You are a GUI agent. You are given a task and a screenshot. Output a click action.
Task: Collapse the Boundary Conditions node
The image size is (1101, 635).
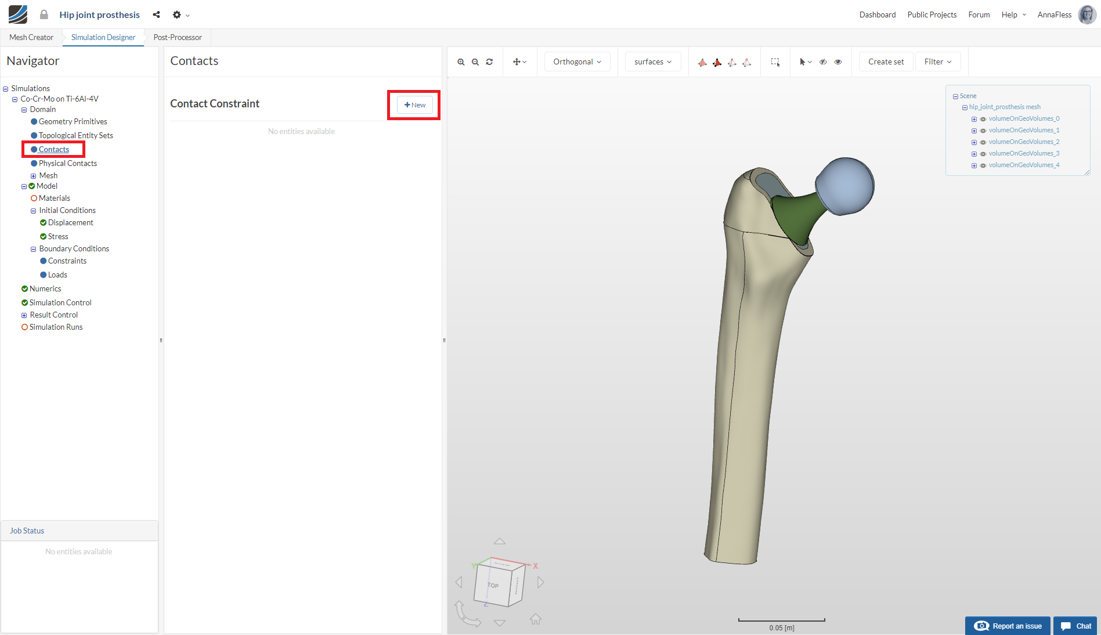pos(34,249)
